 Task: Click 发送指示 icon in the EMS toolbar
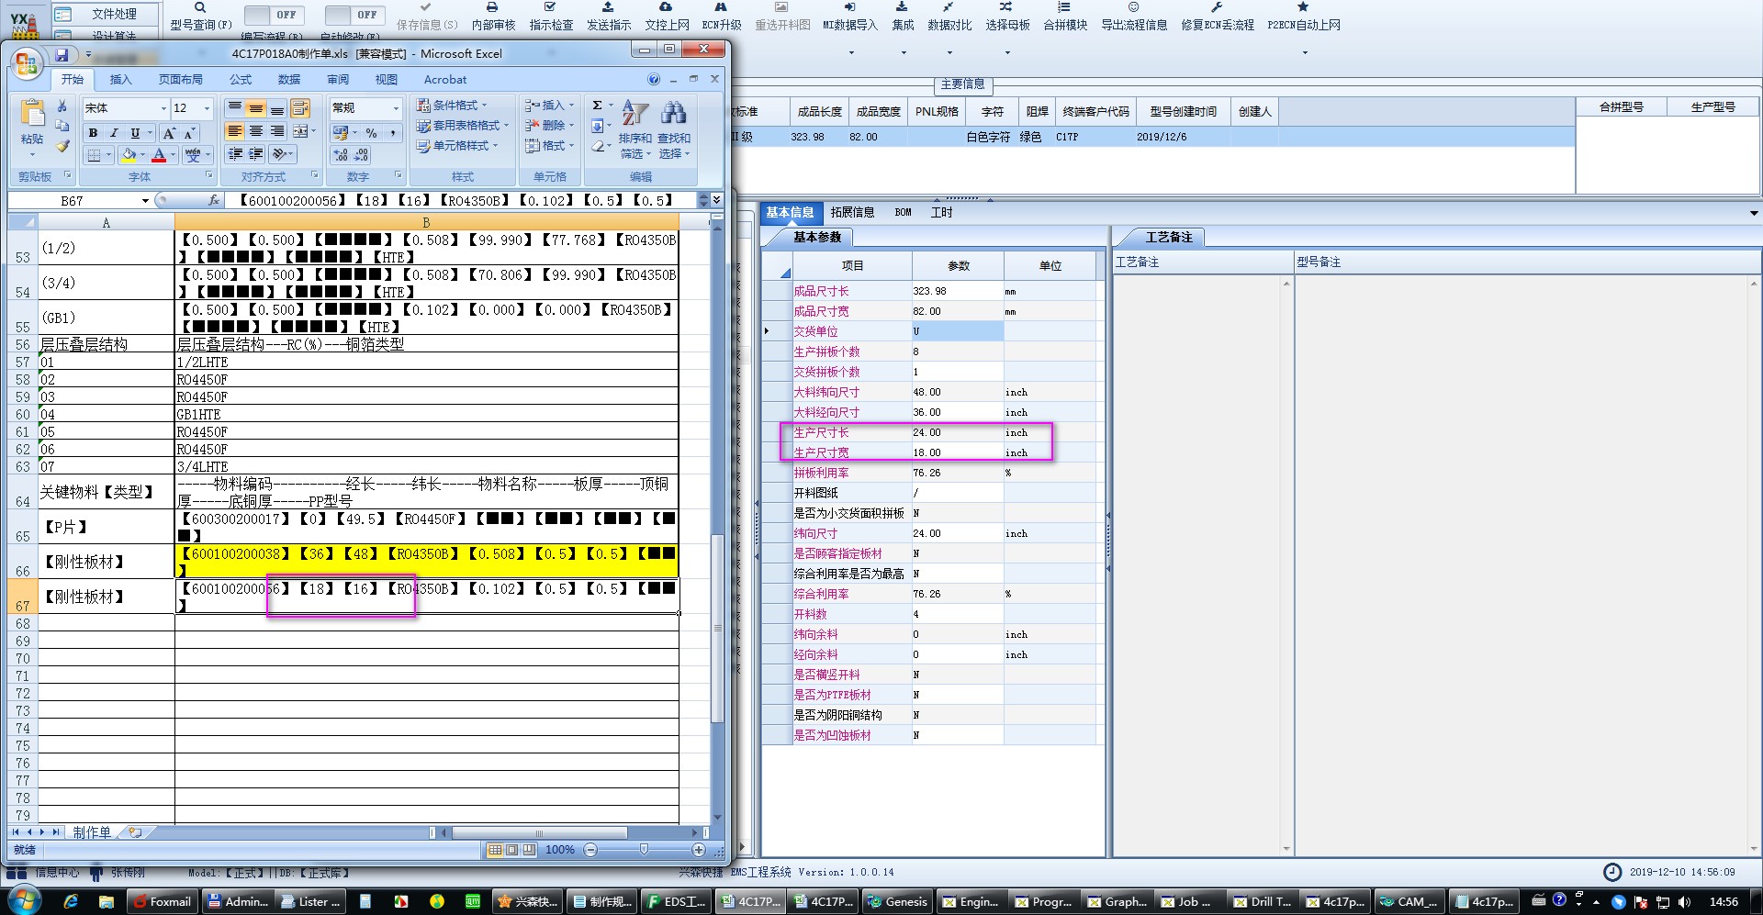pyautogui.click(x=608, y=8)
